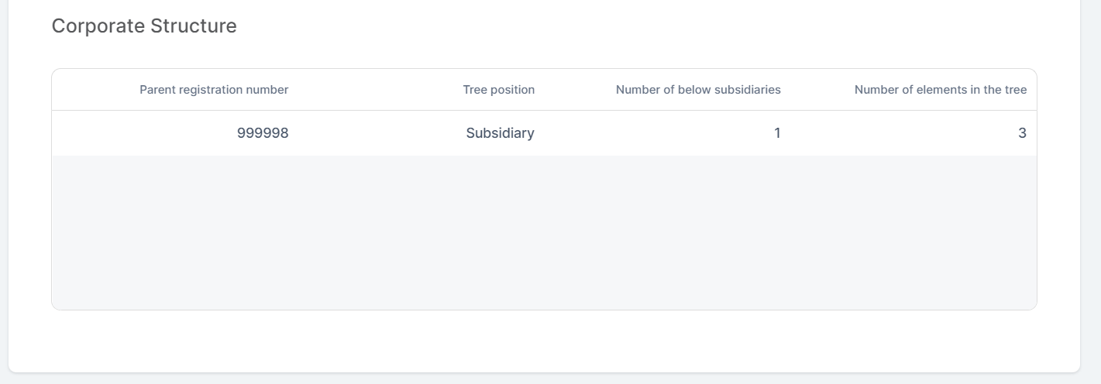The width and height of the screenshot is (1101, 384).
Task: Click the page background left of the card
Action: (x=4, y=194)
